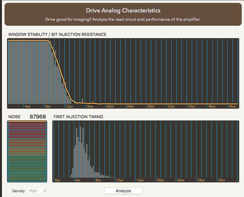Click the Density label text
Screen dimensions: 244x197
coord(18,191)
